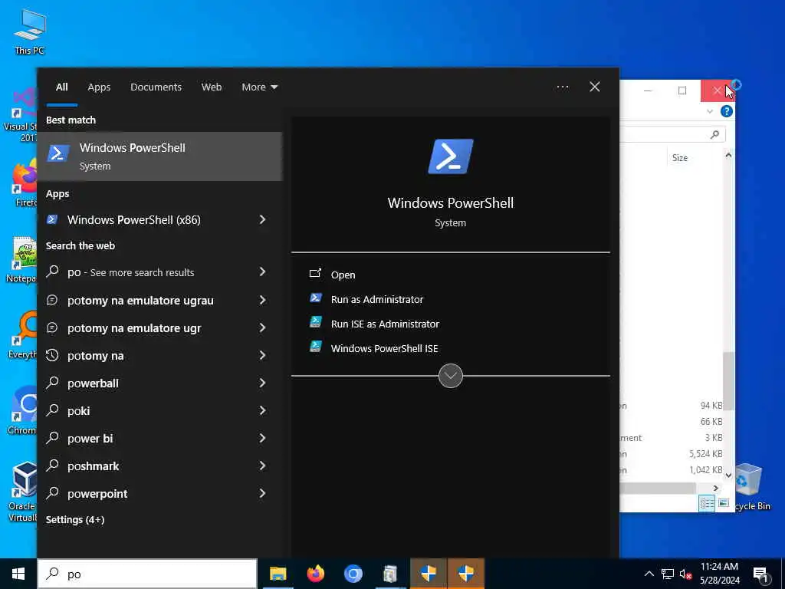Switch Explorer to details view icon
The height and width of the screenshot is (589, 785).
click(x=707, y=504)
